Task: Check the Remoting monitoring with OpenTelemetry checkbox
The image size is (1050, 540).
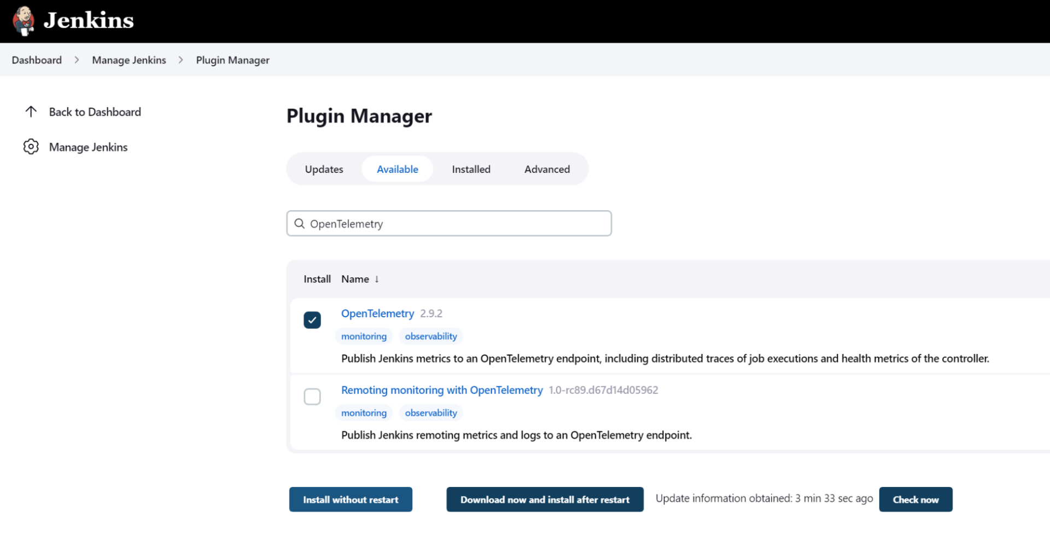Action: 312,396
